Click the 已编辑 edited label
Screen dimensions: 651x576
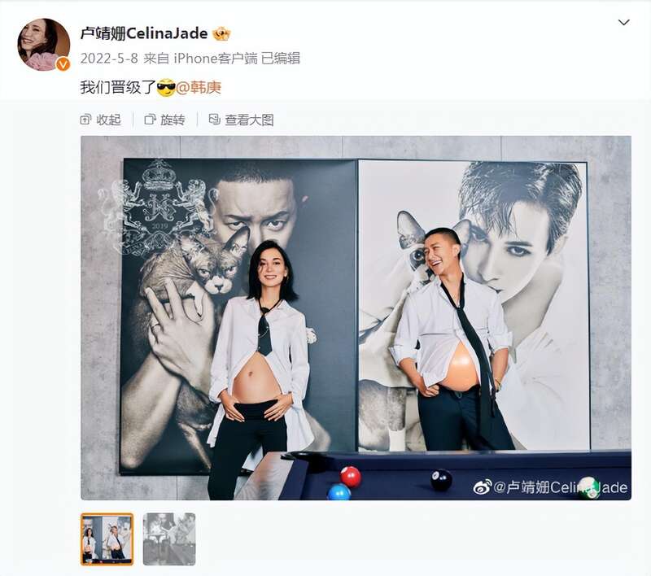(x=280, y=59)
